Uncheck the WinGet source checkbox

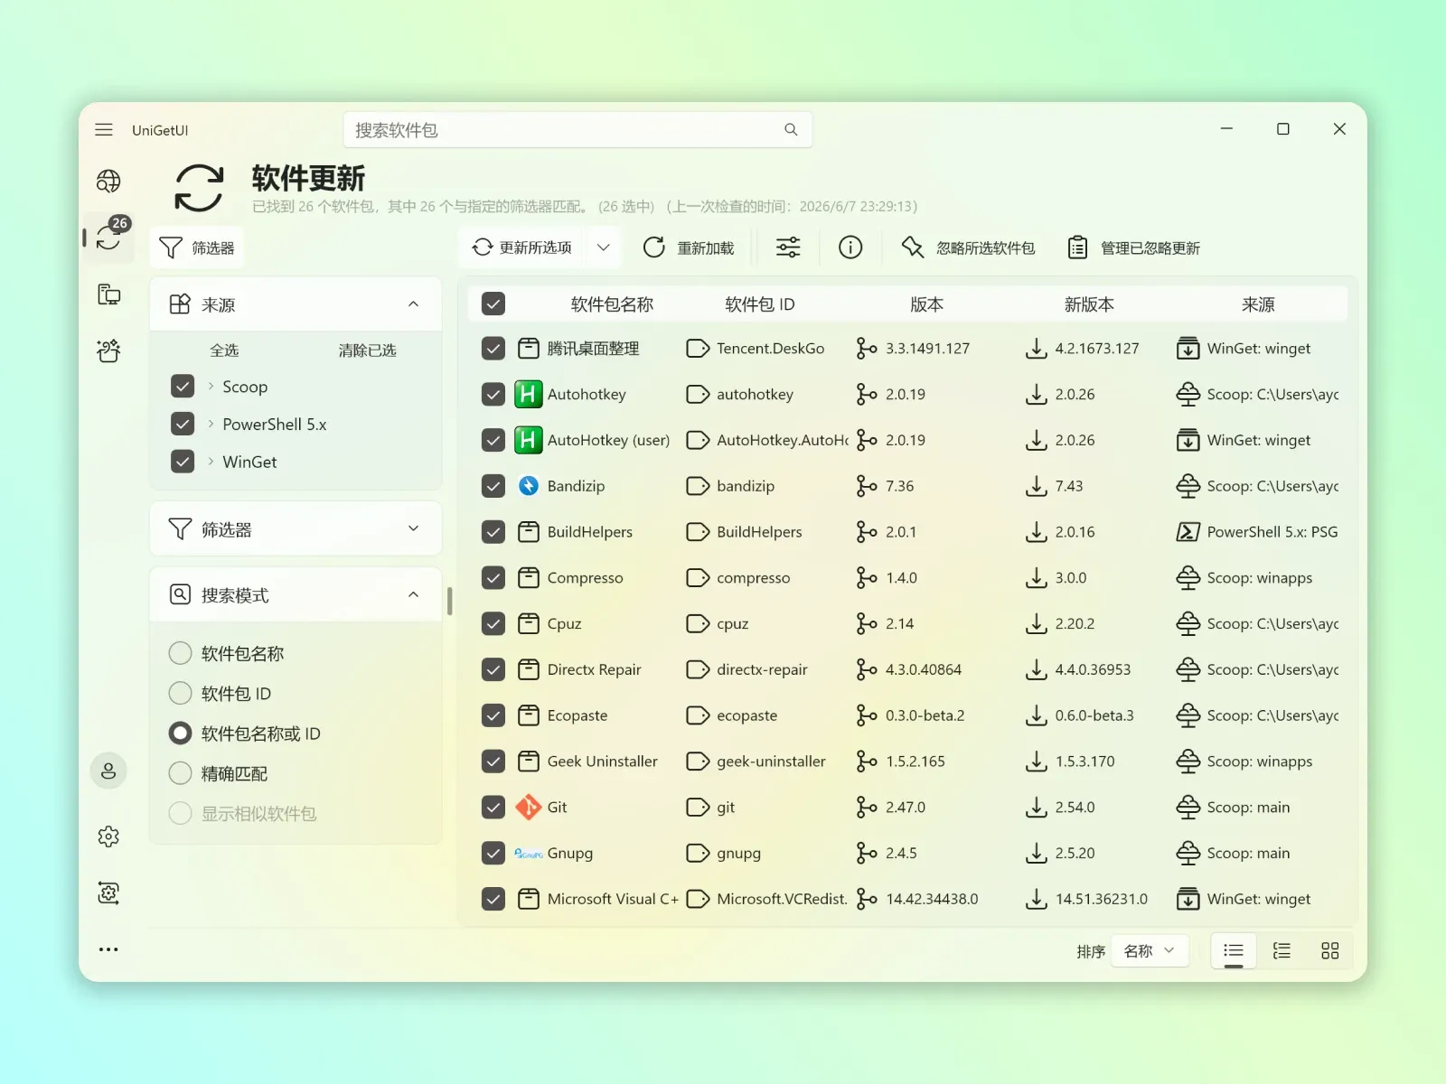pos(183,462)
